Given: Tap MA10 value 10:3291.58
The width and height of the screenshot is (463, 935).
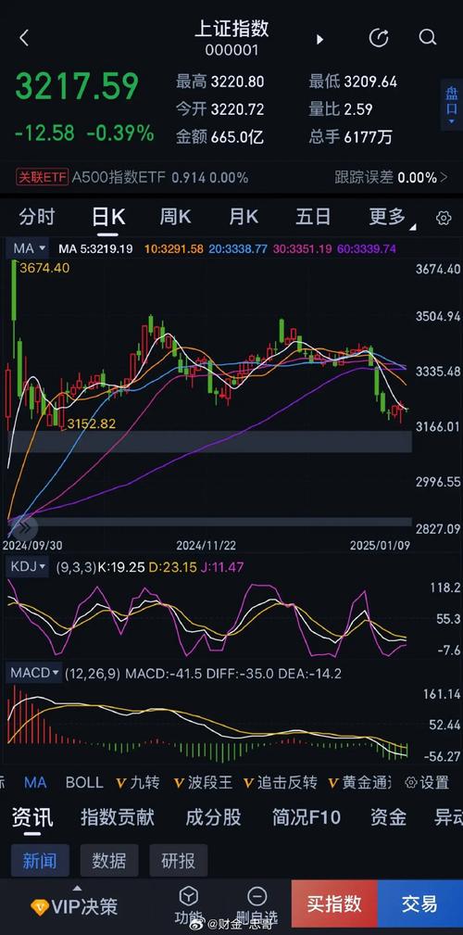Looking at the screenshot, I should 174,248.
